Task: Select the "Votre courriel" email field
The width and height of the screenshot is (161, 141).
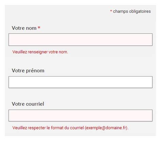Action: pyautogui.click(x=80, y=116)
